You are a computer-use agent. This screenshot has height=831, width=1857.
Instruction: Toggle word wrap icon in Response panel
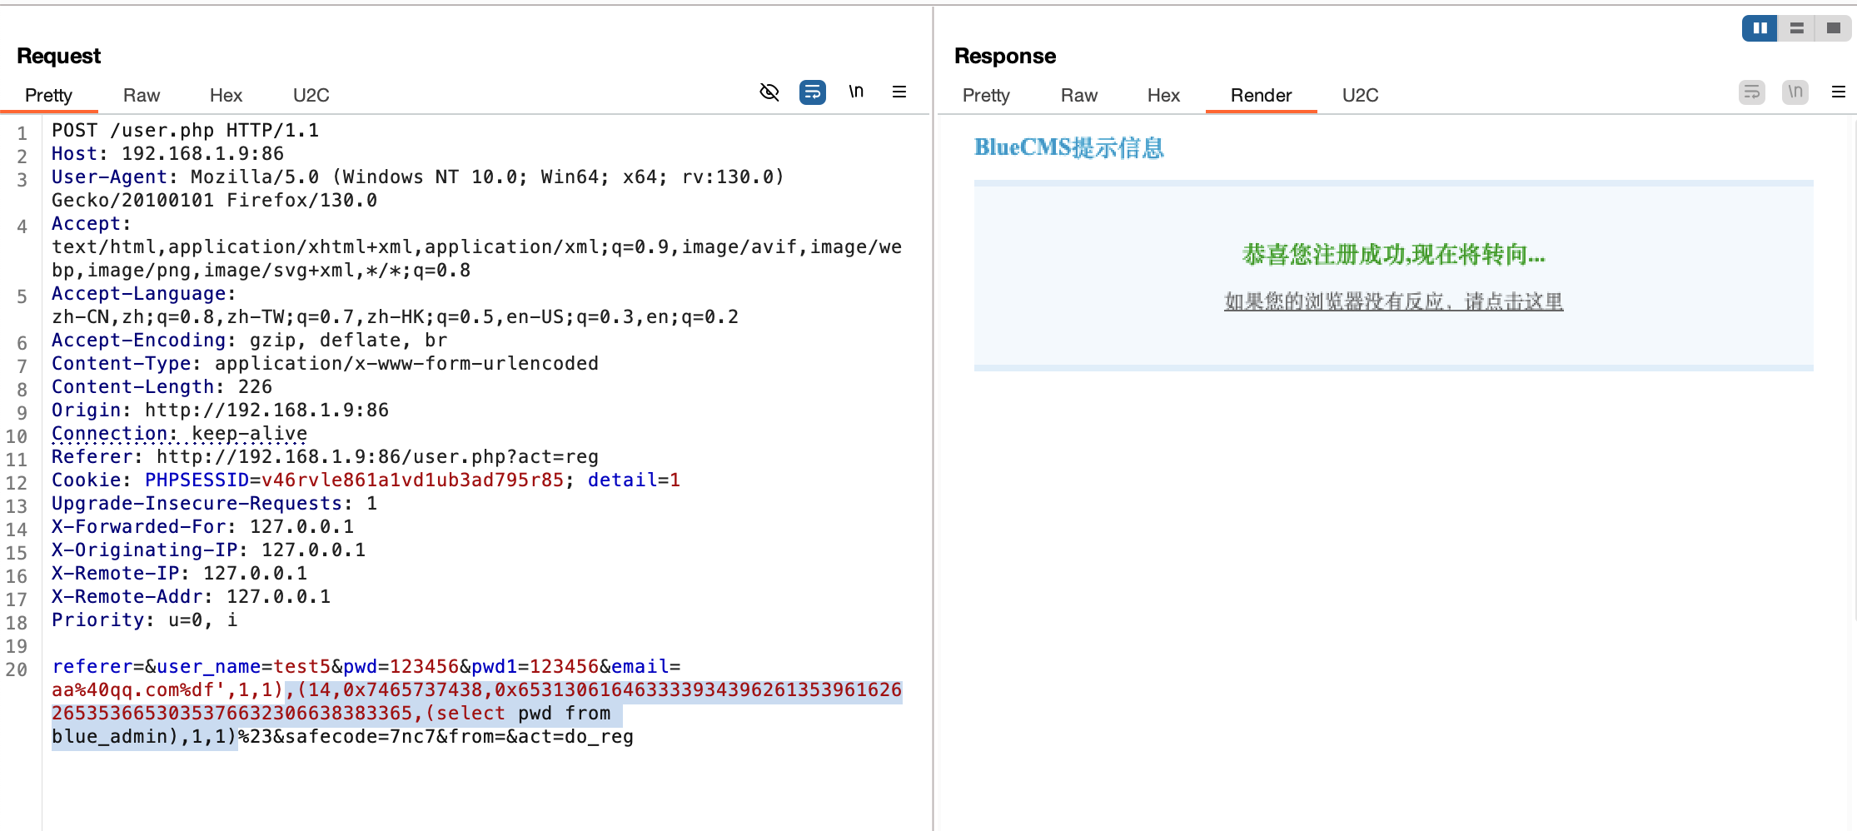1752,92
